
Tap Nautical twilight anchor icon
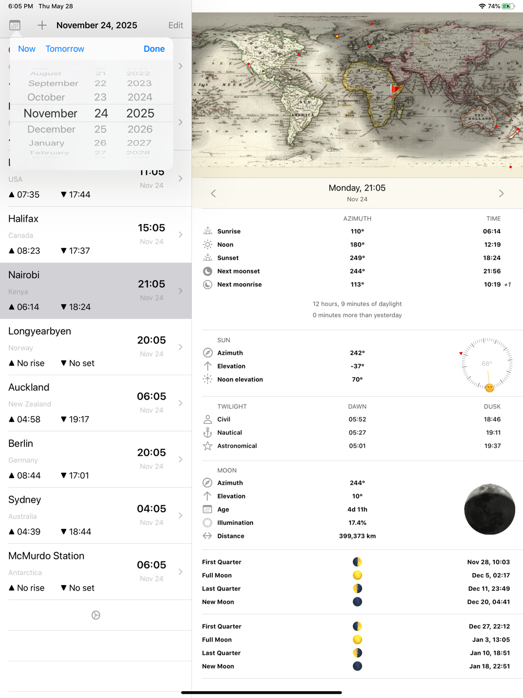(208, 433)
